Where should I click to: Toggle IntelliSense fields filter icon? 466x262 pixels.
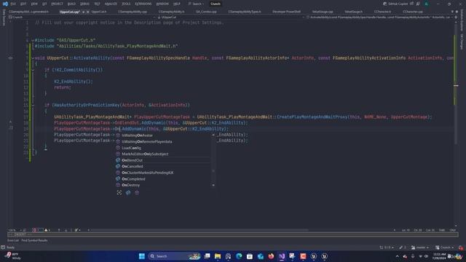coord(128,193)
